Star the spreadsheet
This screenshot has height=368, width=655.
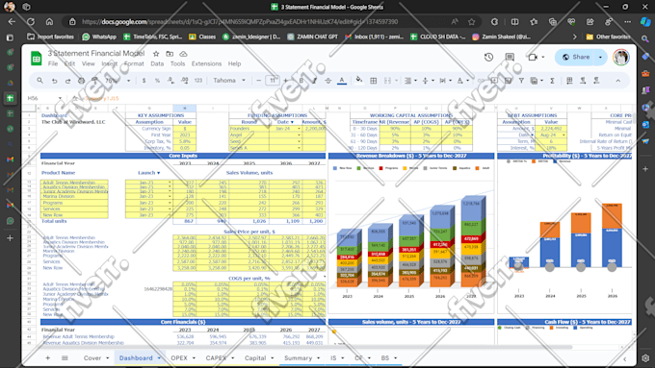[156, 54]
